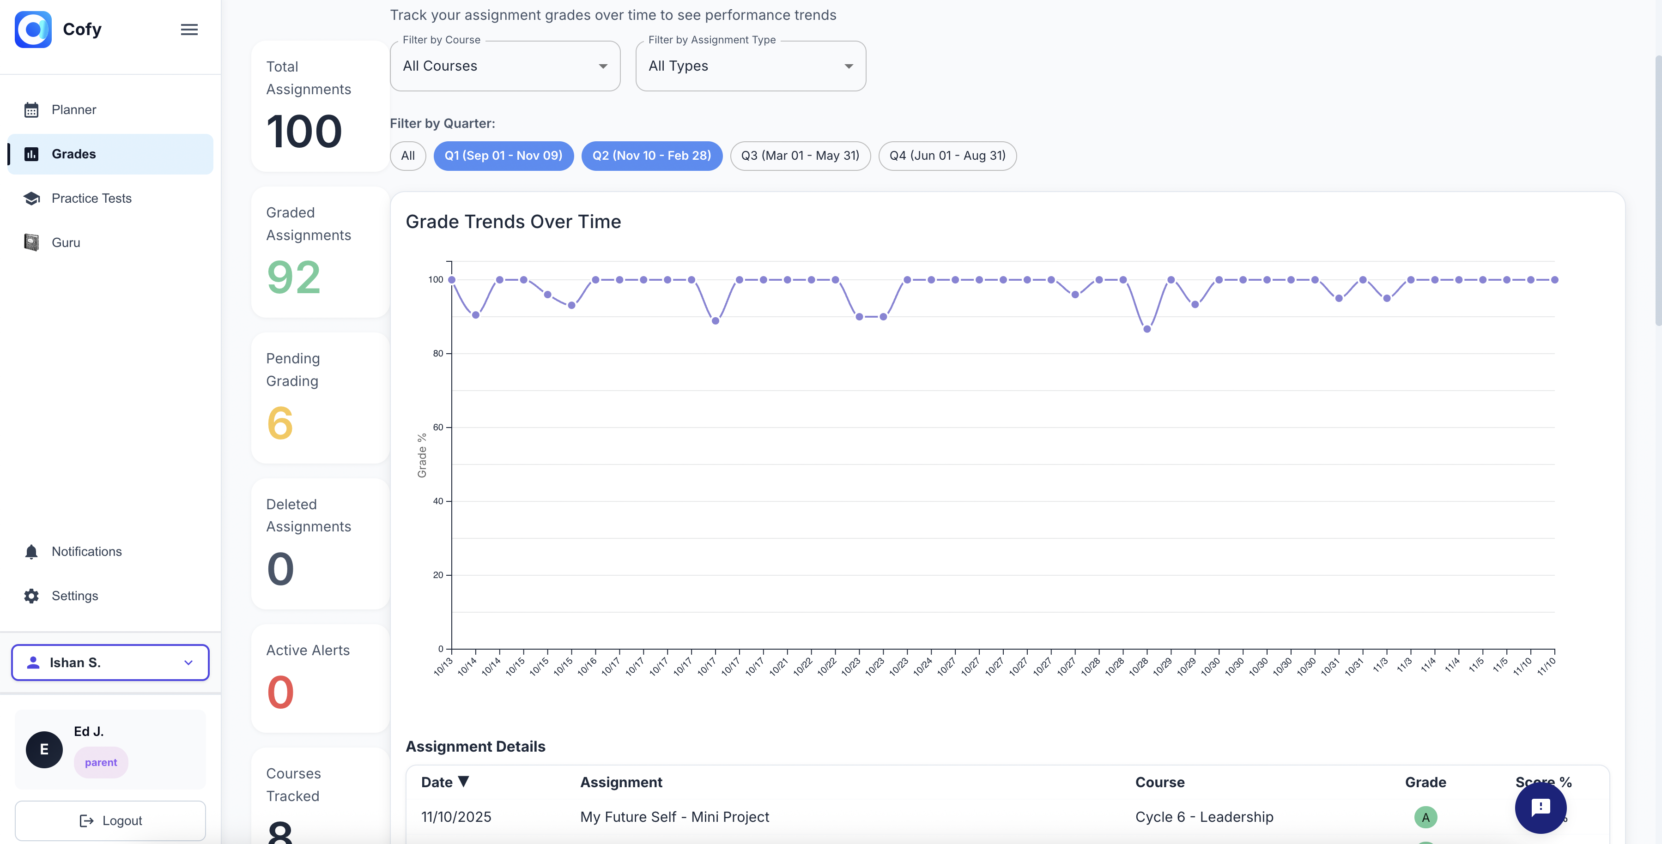Open the Filter by Course dropdown

pyautogui.click(x=505, y=66)
